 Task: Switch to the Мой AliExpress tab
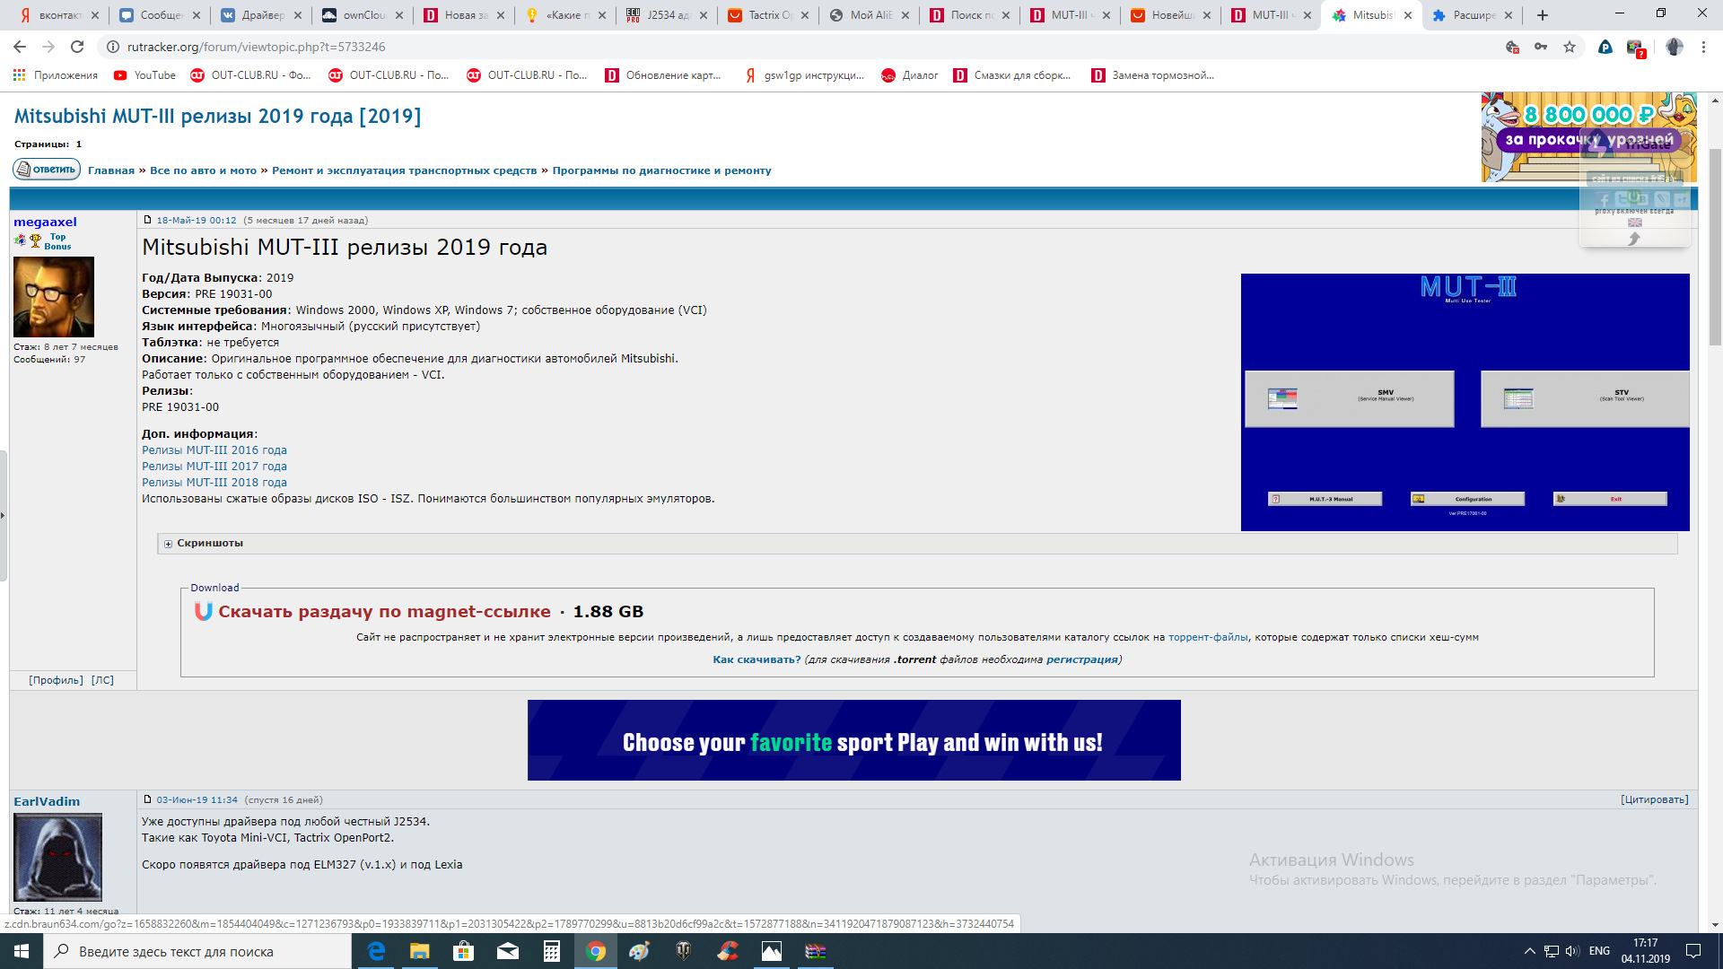869,15
